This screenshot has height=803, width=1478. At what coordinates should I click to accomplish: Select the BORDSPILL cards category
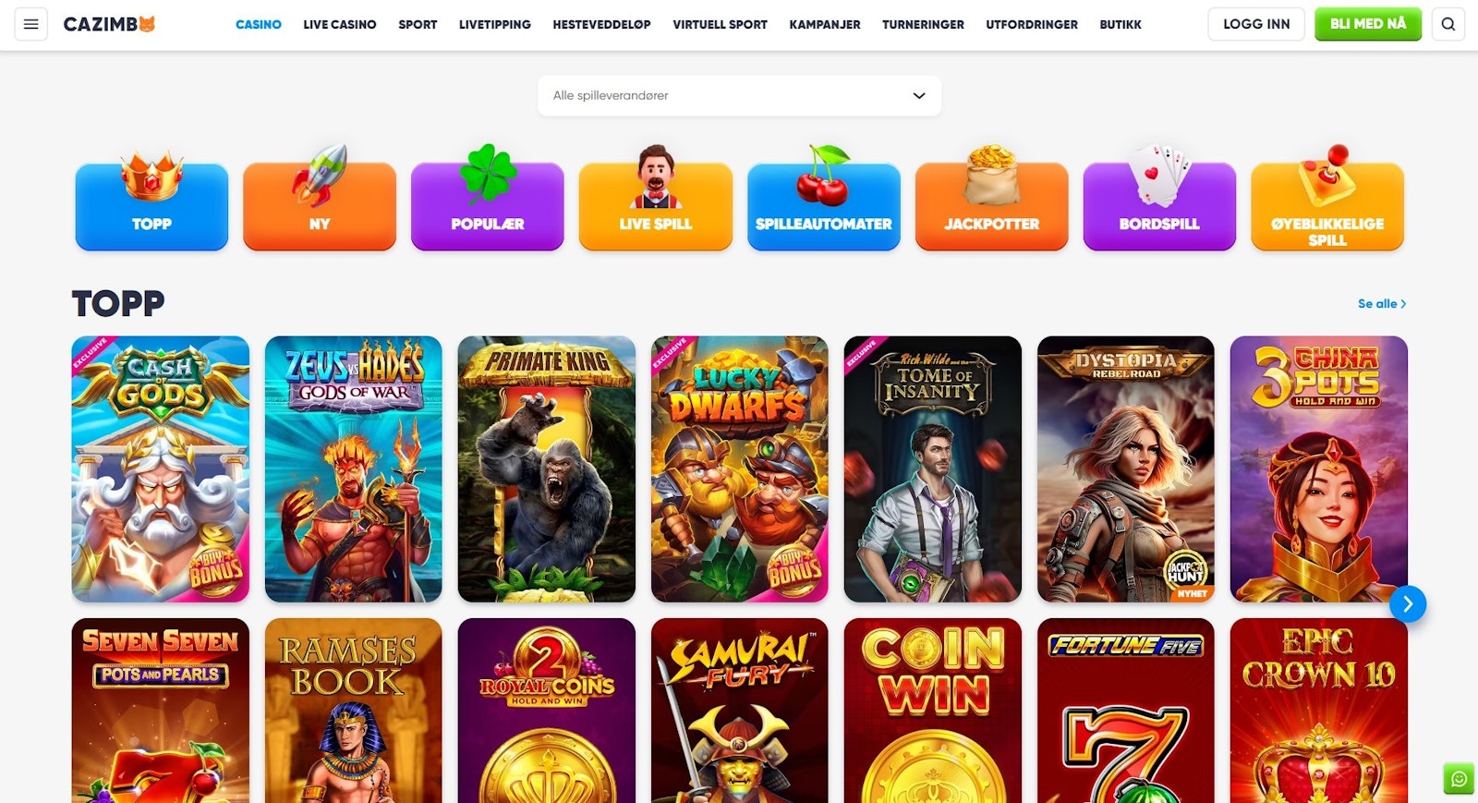(x=1159, y=206)
